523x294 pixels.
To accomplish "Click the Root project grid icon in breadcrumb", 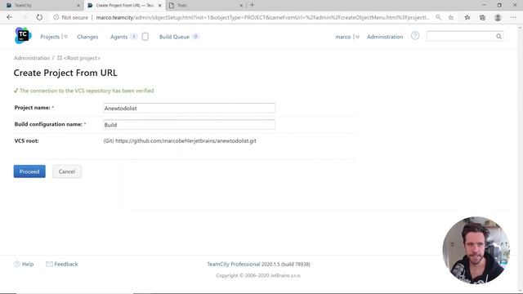I will pyautogui.click(x=60, y=58).
